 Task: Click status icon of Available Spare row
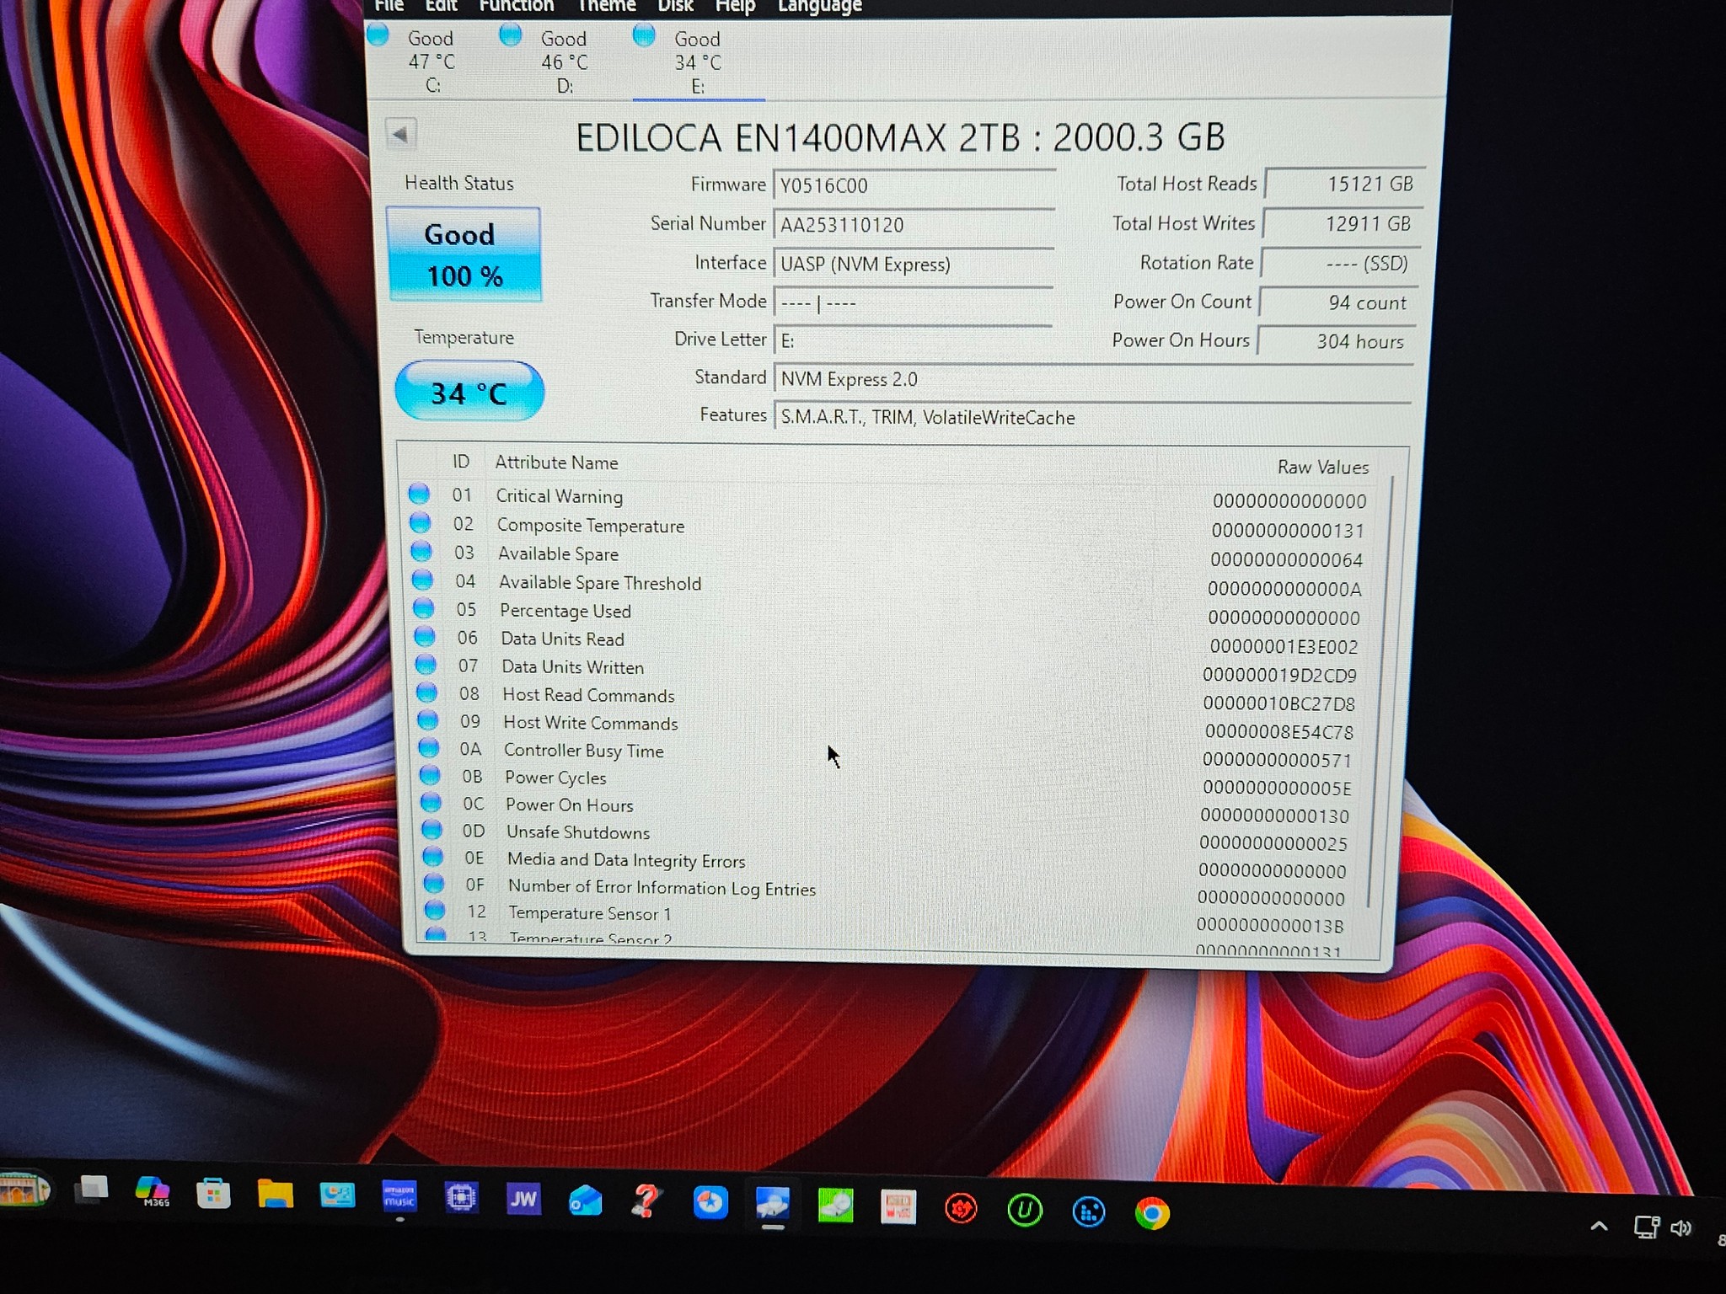[x=421, y=551]
